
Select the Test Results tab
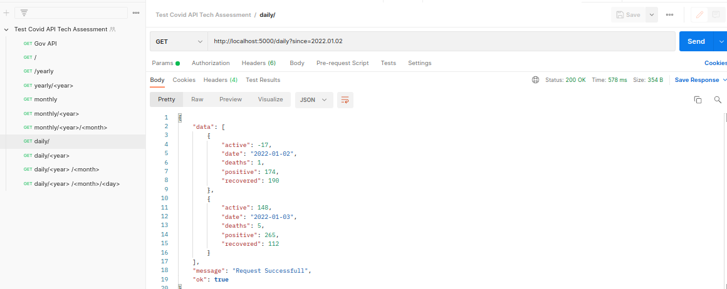(x=263, y=80)
